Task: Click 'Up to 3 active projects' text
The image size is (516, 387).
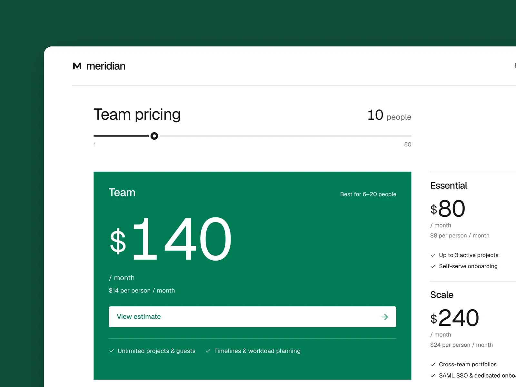Action: click(469, 255)
